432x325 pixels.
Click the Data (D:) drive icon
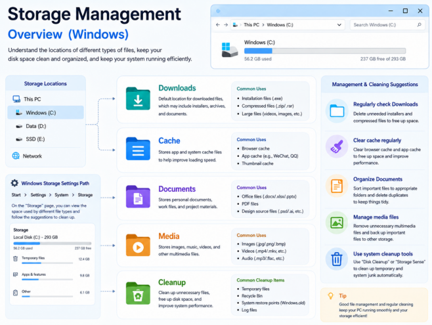tap(19, 126)
